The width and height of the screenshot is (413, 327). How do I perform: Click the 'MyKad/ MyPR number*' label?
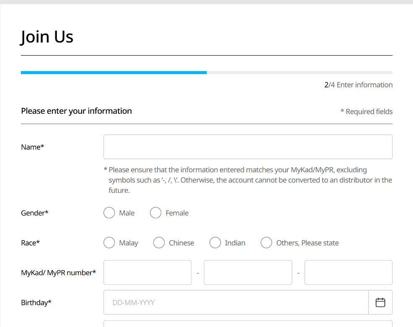(59, 273)
